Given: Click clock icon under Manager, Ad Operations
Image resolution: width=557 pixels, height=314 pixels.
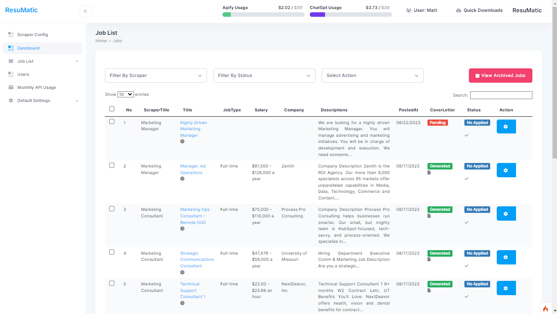Looking at the screenshot, I should coord(182,178).
